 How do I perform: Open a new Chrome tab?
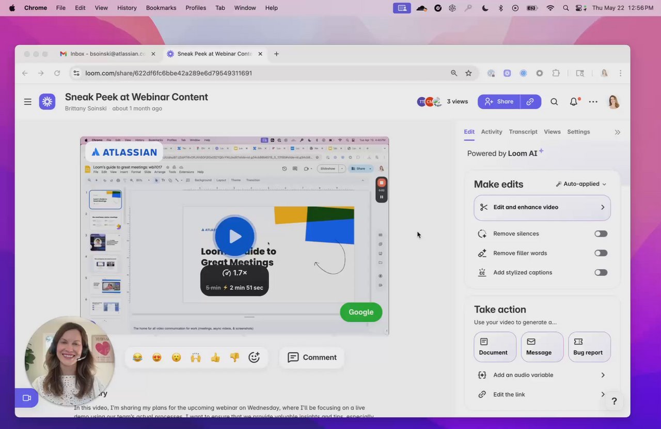tap(276, 54)
